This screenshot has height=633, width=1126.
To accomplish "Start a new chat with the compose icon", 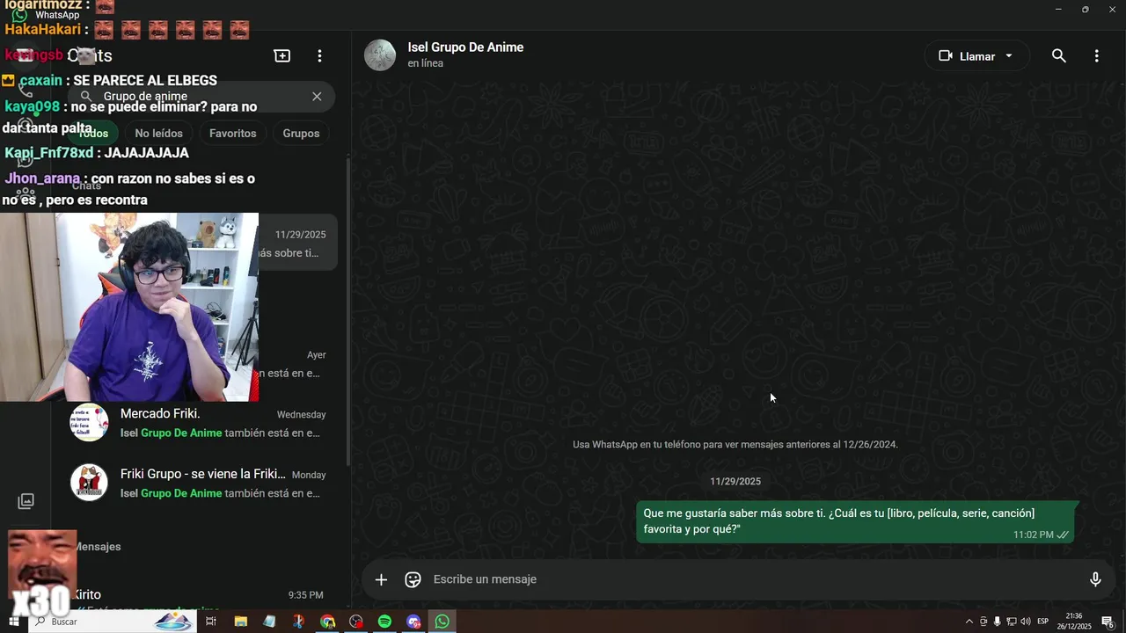I will point(282,55).
